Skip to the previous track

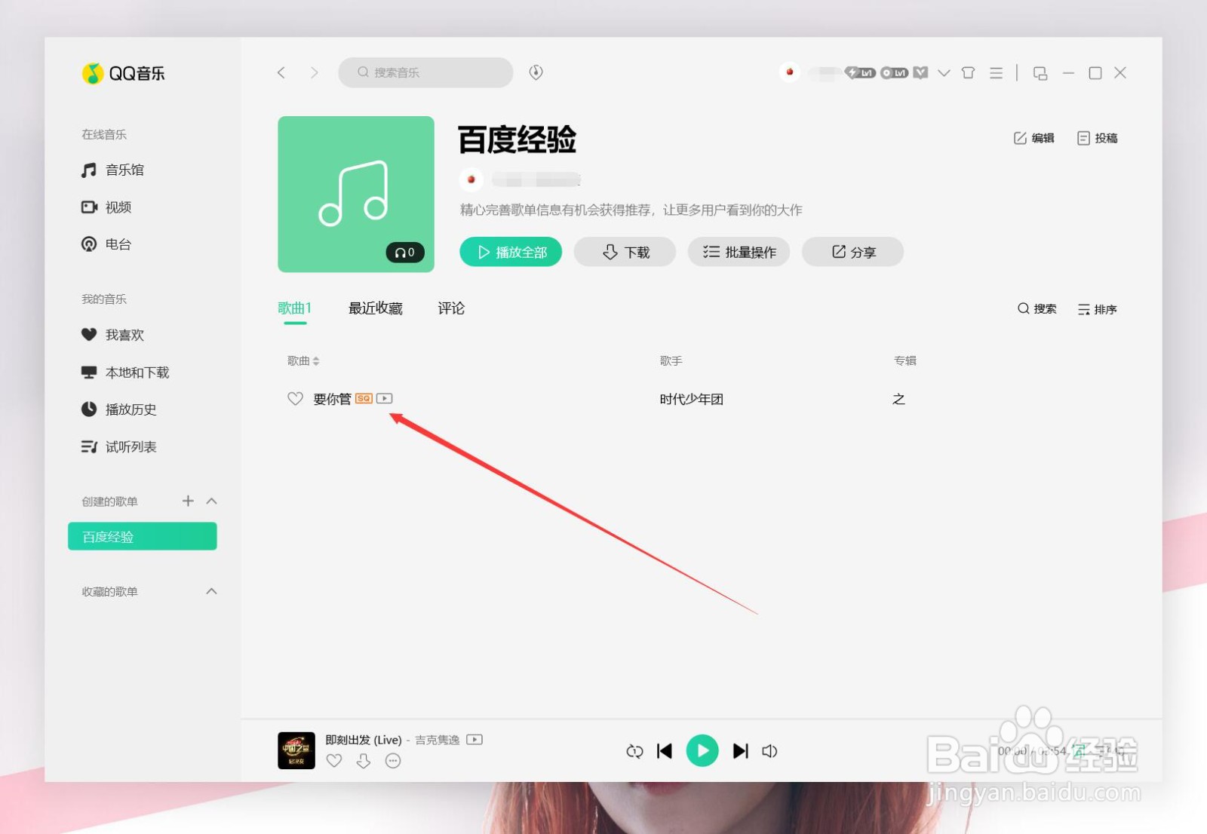pos(665,751)
